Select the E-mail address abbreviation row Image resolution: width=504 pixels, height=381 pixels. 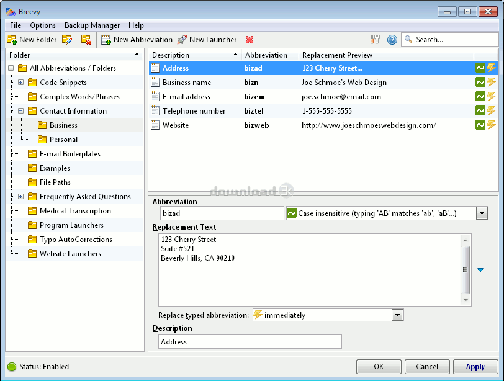(x=323, y=96)
